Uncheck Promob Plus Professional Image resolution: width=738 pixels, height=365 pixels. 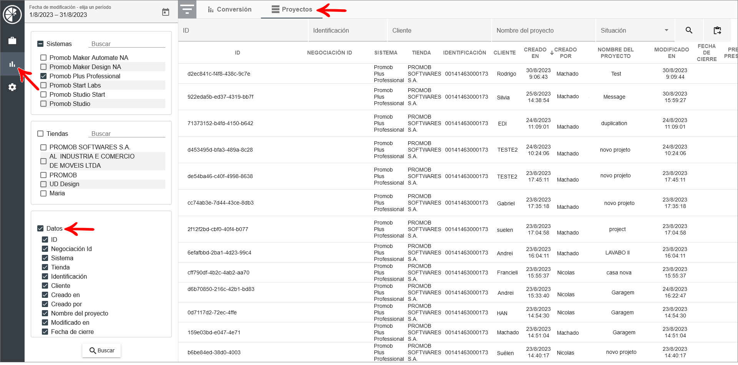43,76
